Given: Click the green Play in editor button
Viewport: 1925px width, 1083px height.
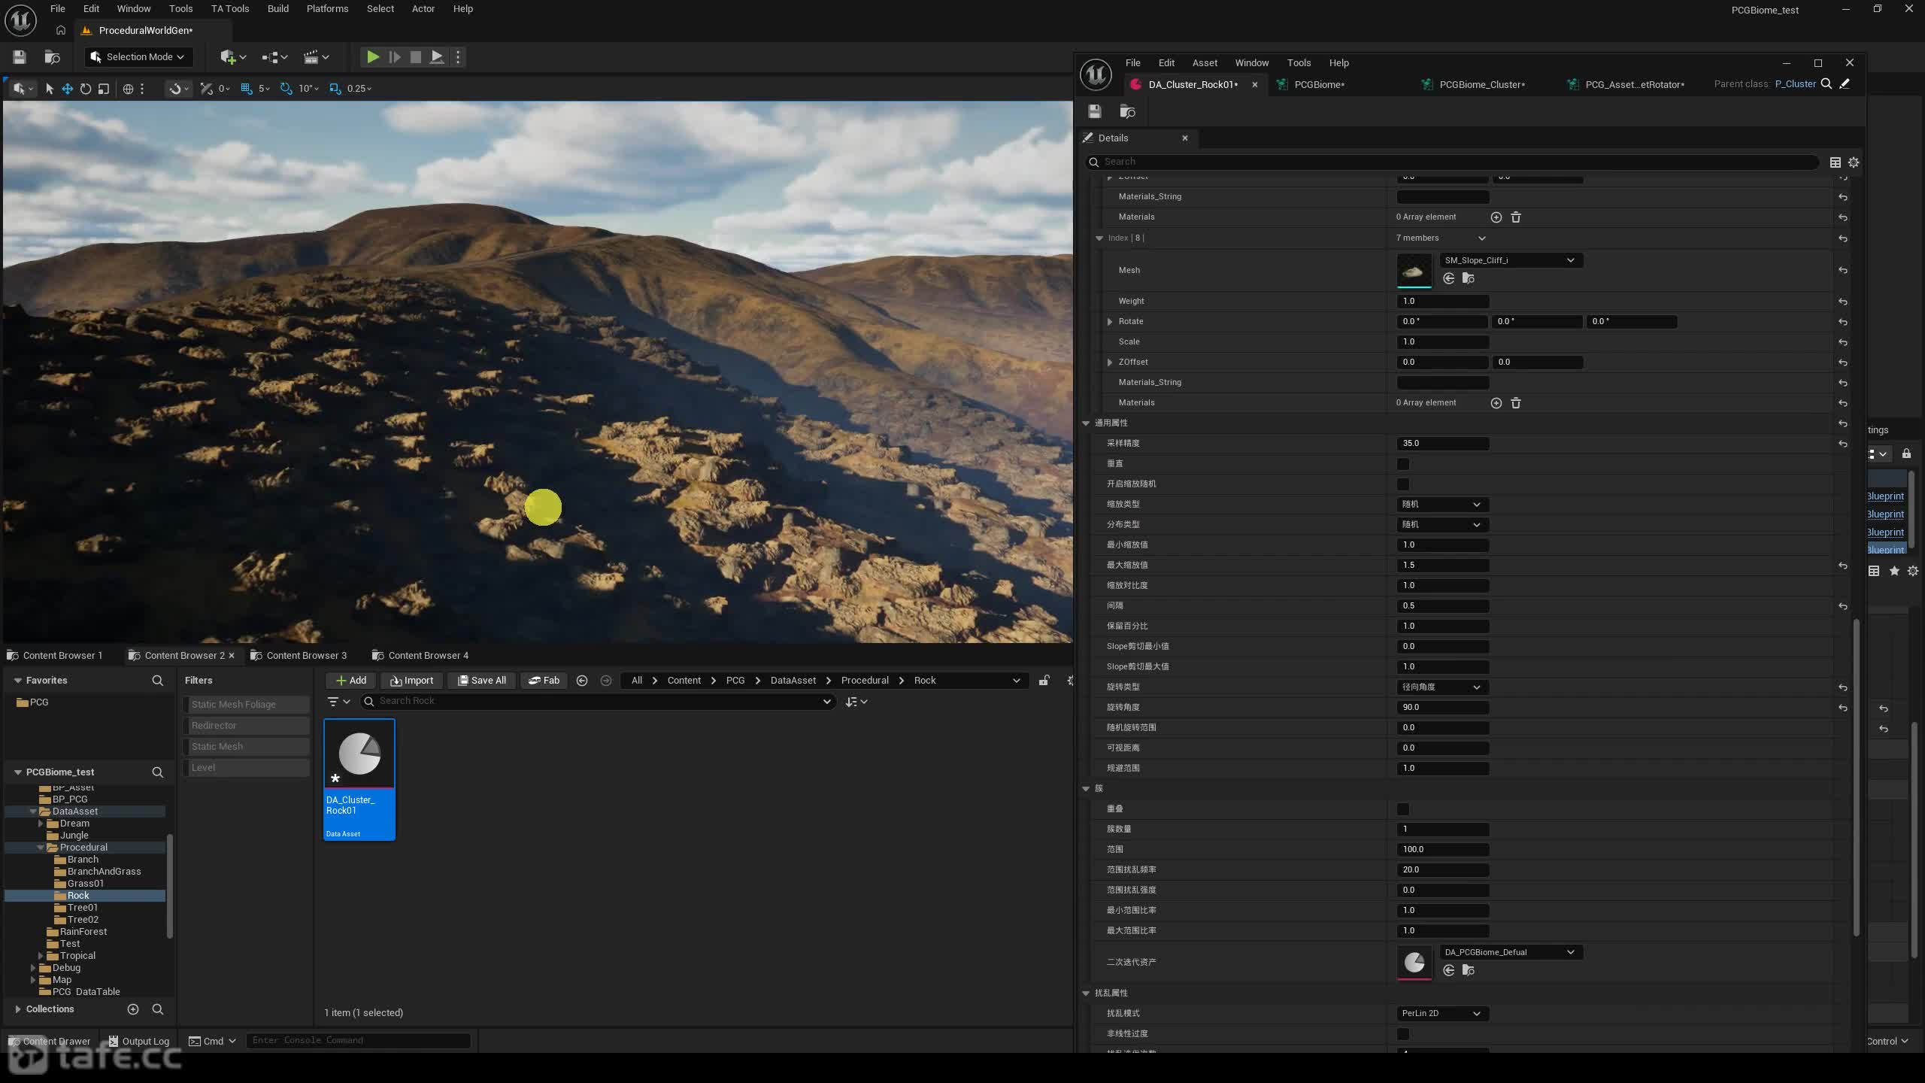Looking at the screenshot, I should tap(372, 57).
